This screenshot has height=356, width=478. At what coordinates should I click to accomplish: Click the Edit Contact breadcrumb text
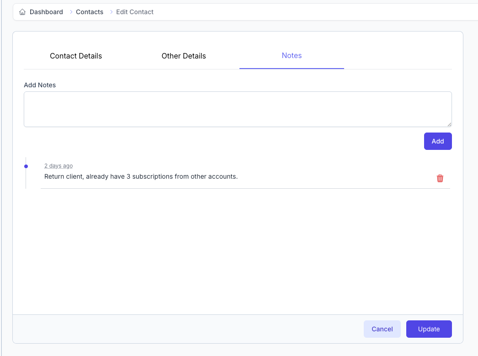(135, 12)
